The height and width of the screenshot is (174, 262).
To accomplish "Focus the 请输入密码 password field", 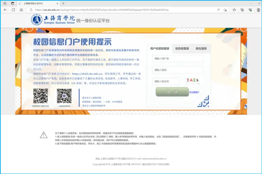I will (178, 70).
